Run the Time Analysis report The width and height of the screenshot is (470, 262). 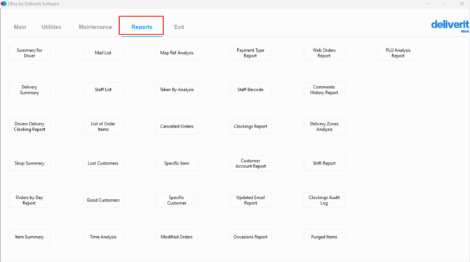[x=103, y=237]
